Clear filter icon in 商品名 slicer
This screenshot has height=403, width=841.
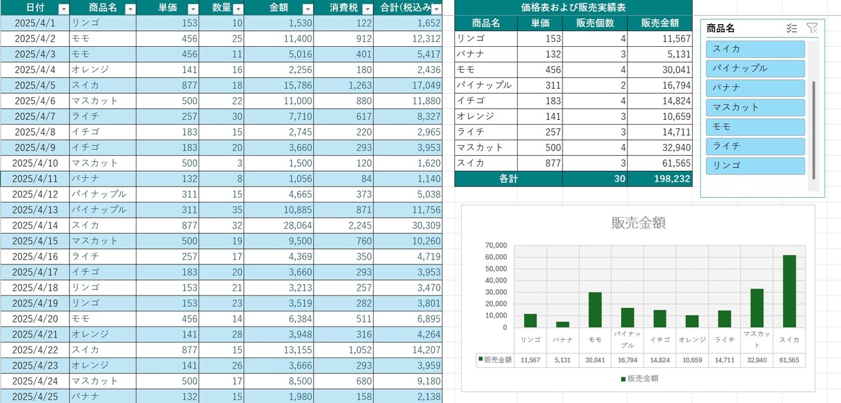tap(812, 28)
